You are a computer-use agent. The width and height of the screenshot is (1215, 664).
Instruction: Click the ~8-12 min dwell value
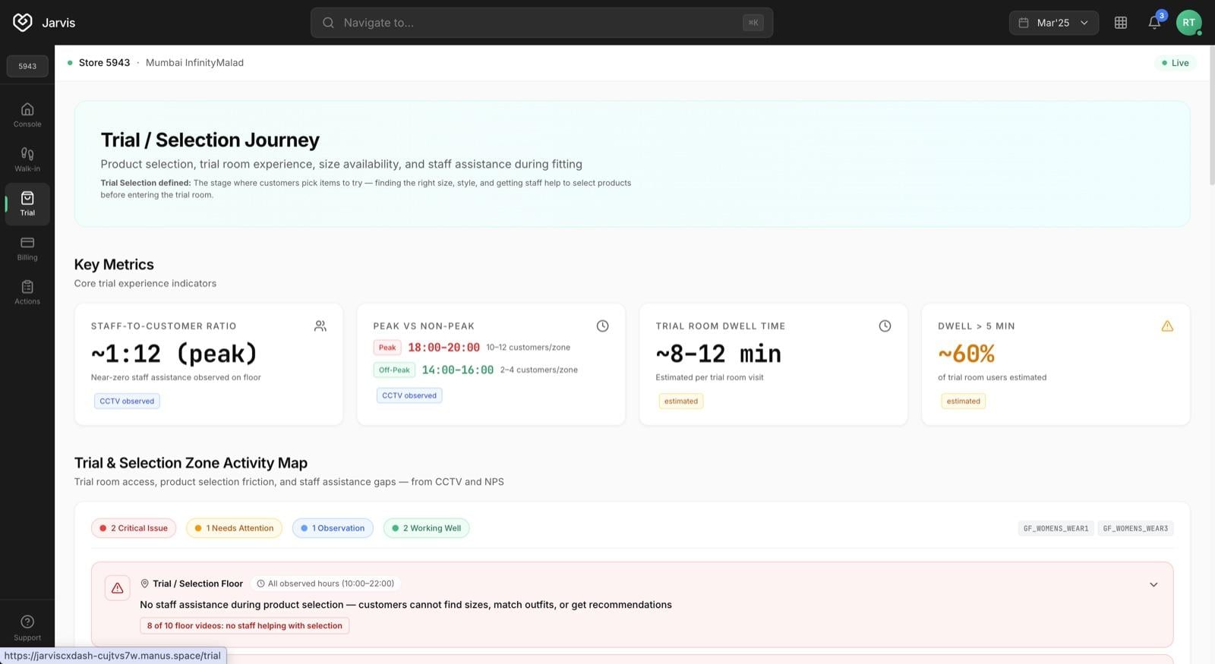[x=718, y=354]
